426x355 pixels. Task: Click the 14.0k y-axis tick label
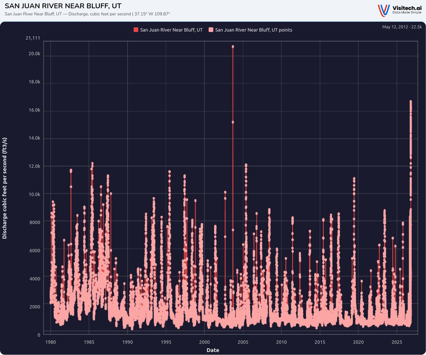click(34, 138)
